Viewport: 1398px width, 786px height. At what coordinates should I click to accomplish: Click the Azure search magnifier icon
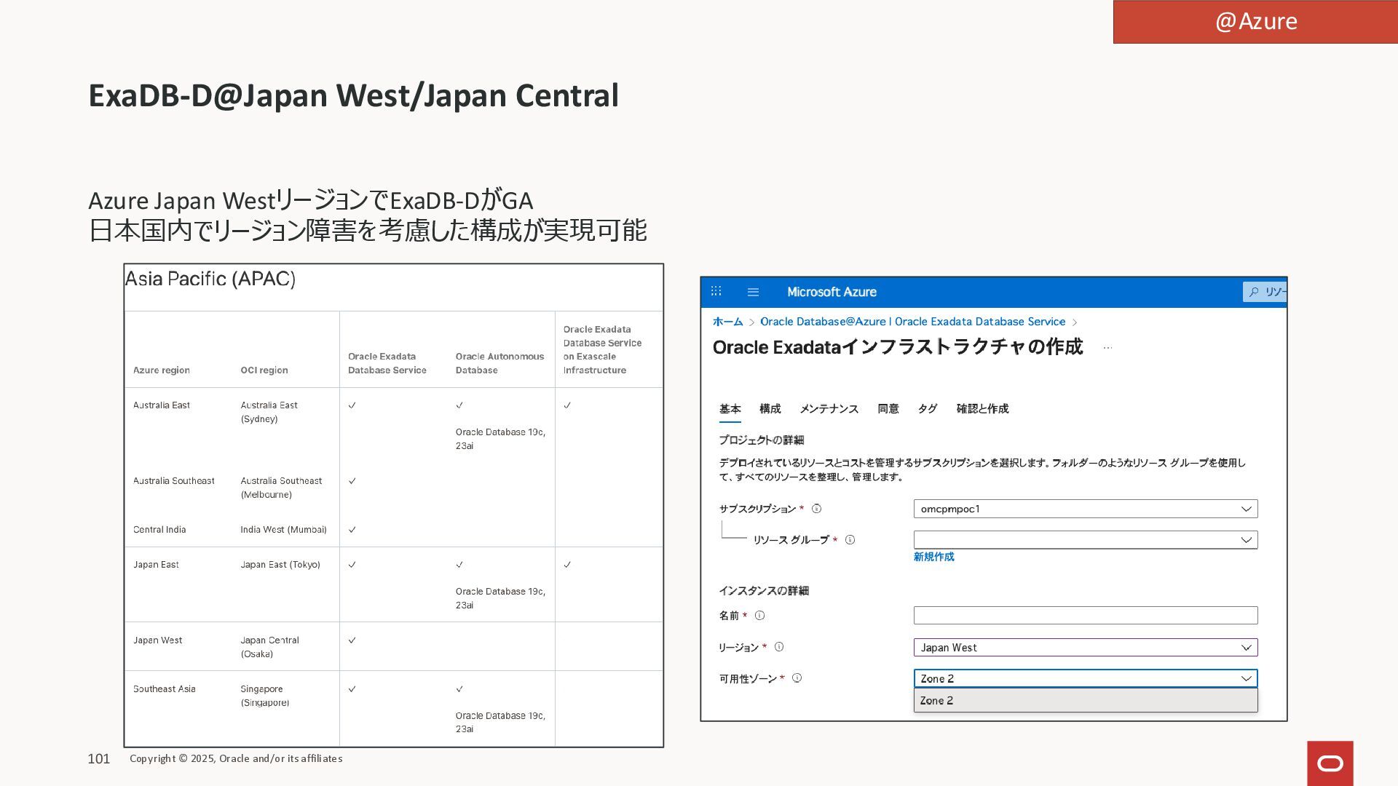coord(1254,292)
